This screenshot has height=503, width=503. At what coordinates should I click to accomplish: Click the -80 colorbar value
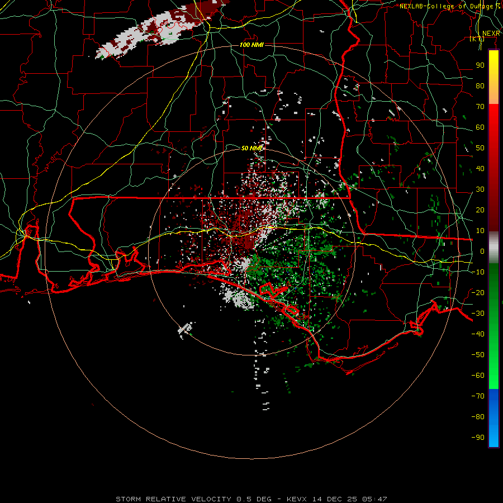pos(478,417)
